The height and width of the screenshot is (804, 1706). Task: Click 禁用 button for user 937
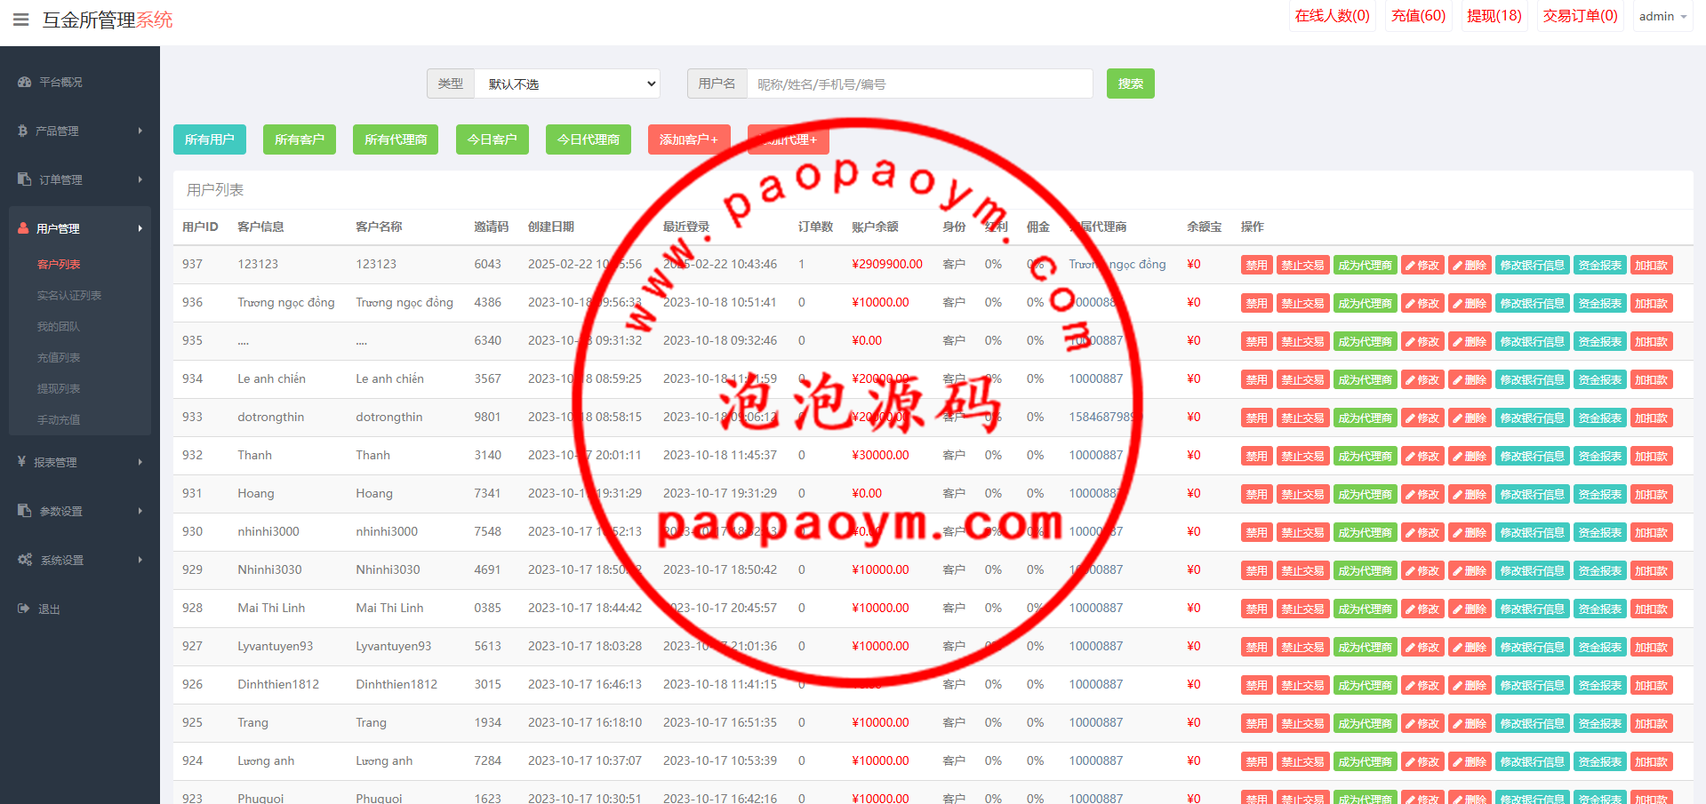point(1256,265)
